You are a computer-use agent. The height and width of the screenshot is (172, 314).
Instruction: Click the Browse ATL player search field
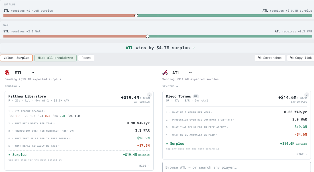coord(236,167)
